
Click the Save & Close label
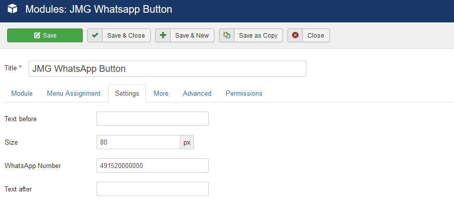pyautogui.click(x=126, y=36)
